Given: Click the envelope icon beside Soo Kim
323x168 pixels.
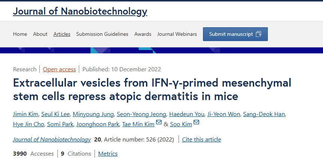Looking at the screenshot, I should 196,124.
